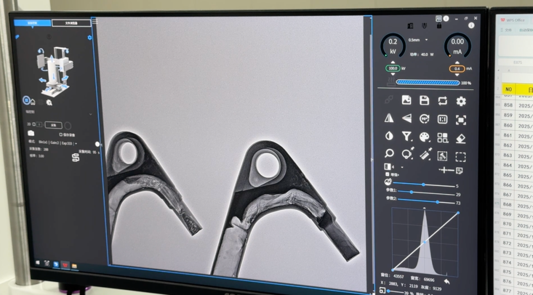Viewport: 533px width, 295px height.
Task: Click the grid layout tiles icon
Action: point(442,137)
